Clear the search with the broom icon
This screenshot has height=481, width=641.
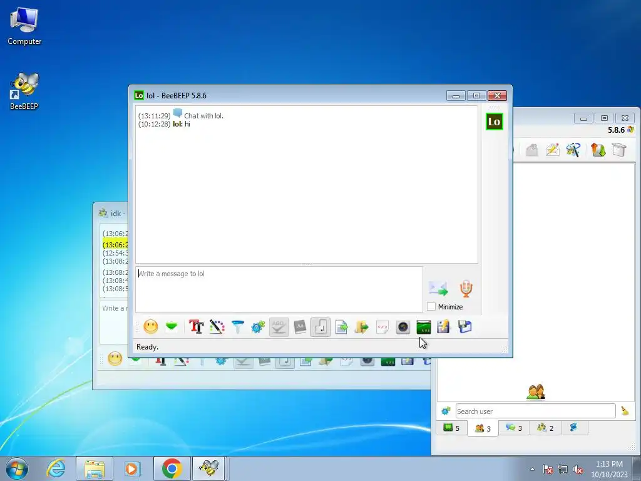[x=625, y=411]
